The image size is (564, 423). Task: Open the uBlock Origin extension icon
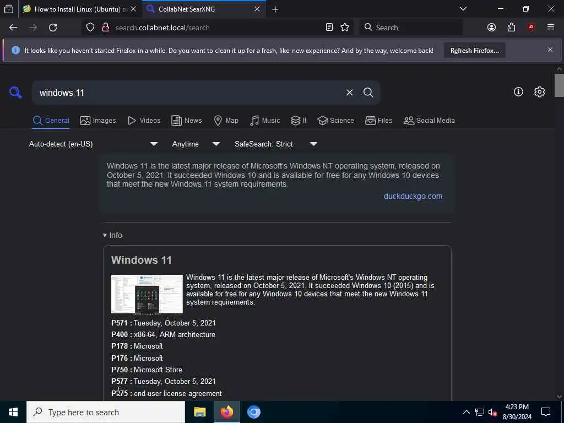tap(531, 28)
